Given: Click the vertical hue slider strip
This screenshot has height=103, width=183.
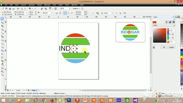Looking at the screenshot, I should point(168,35).
